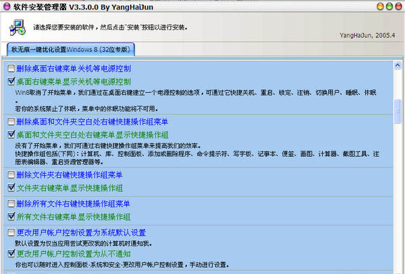Check 删除文件夹右键快捷操作组菜单
This screenshot has height=274, width=405.
(x=11, y=175)
